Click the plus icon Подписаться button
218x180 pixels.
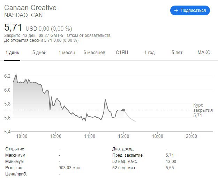(190, 10)
